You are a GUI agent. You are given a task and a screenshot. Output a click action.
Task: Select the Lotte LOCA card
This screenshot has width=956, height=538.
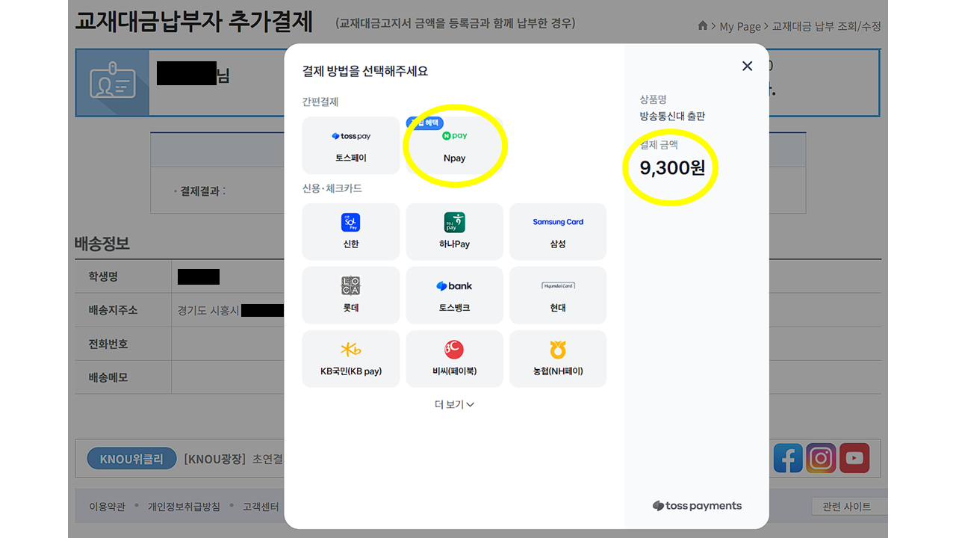(x=351, y=295)
